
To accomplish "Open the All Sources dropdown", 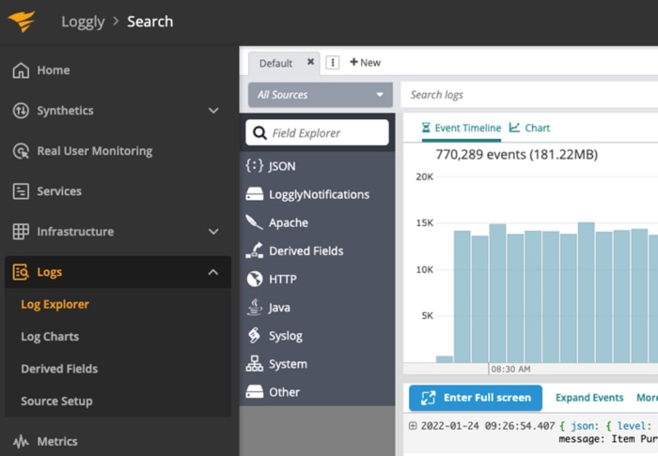I will [x=320, y=95].
